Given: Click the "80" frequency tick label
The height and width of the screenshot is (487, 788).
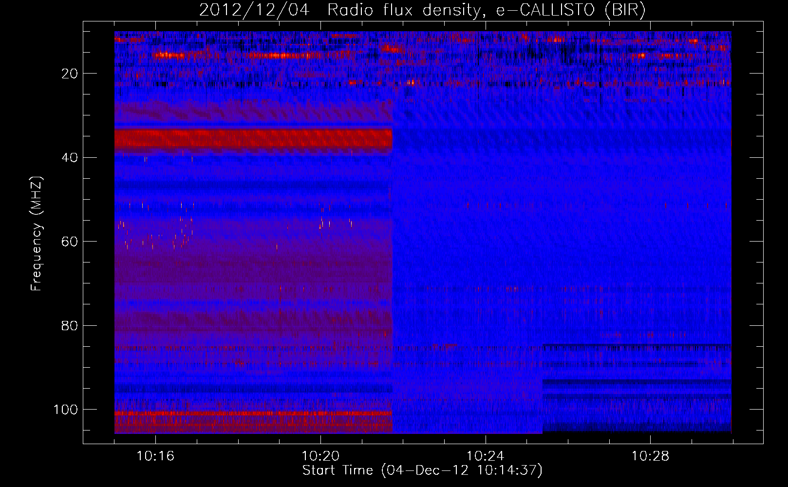Looking at the screenshot, I should [x=70, y=325].
